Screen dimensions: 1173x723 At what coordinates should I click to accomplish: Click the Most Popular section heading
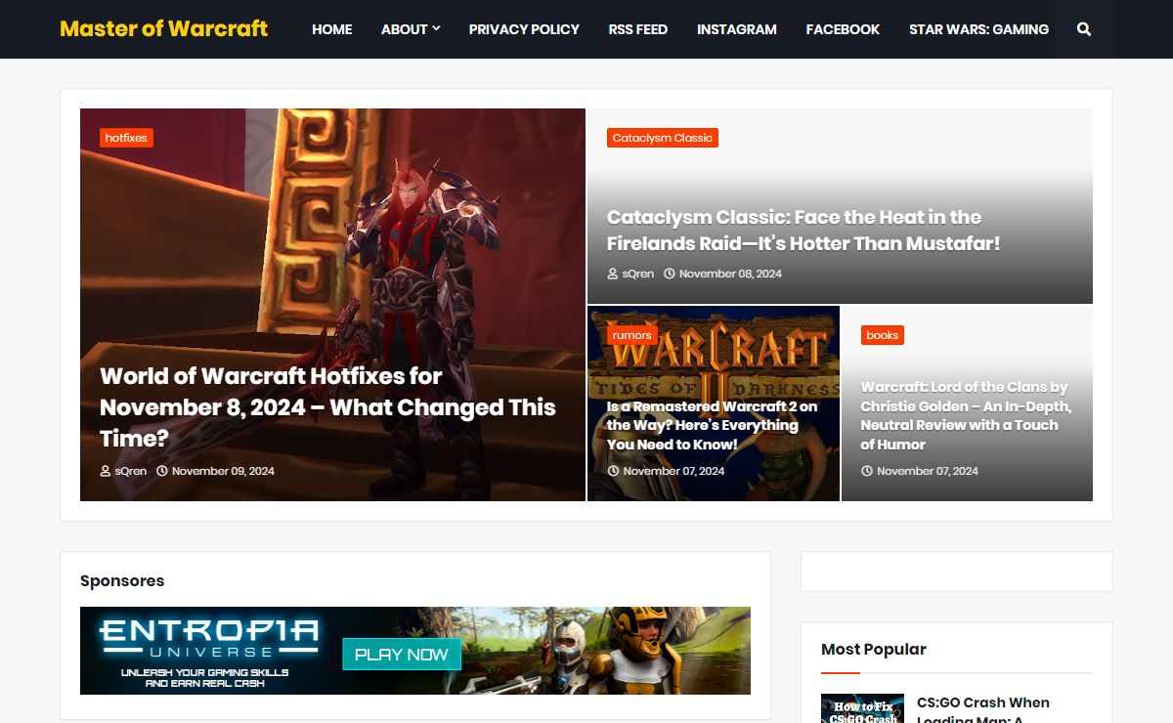pyautogui.click(x=874, y=649)
